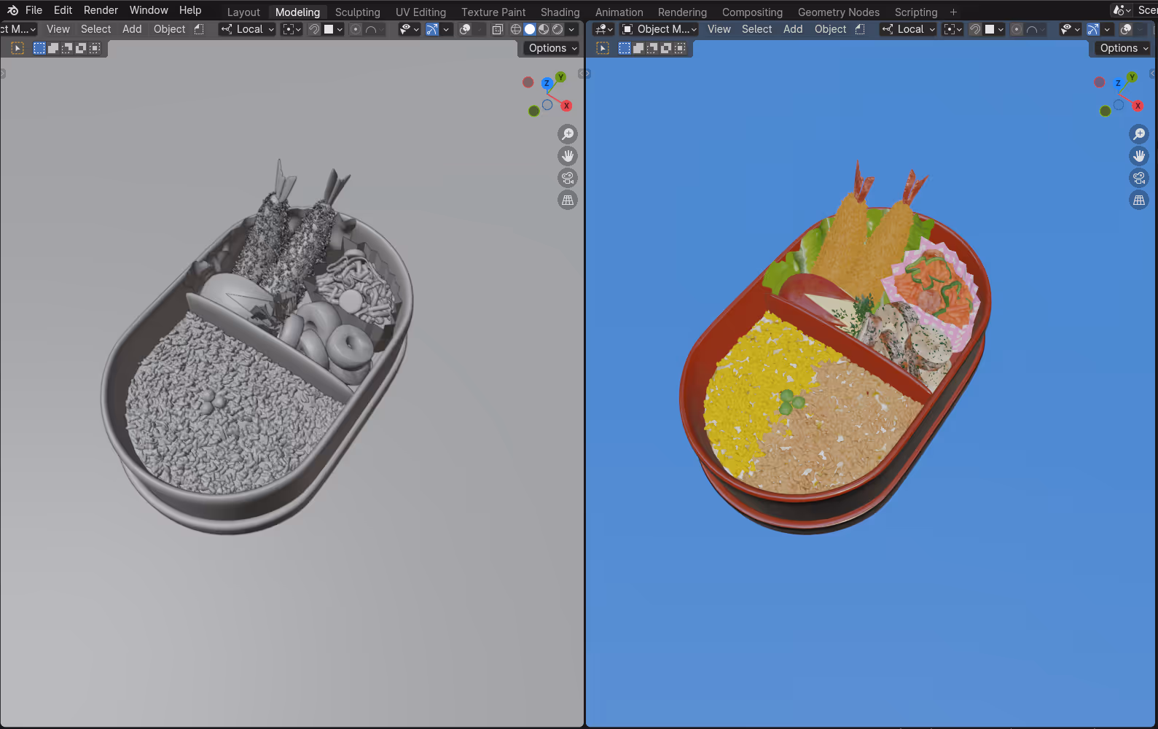
Task: Open Add menu in right viewport header
Action: (792, 29)
